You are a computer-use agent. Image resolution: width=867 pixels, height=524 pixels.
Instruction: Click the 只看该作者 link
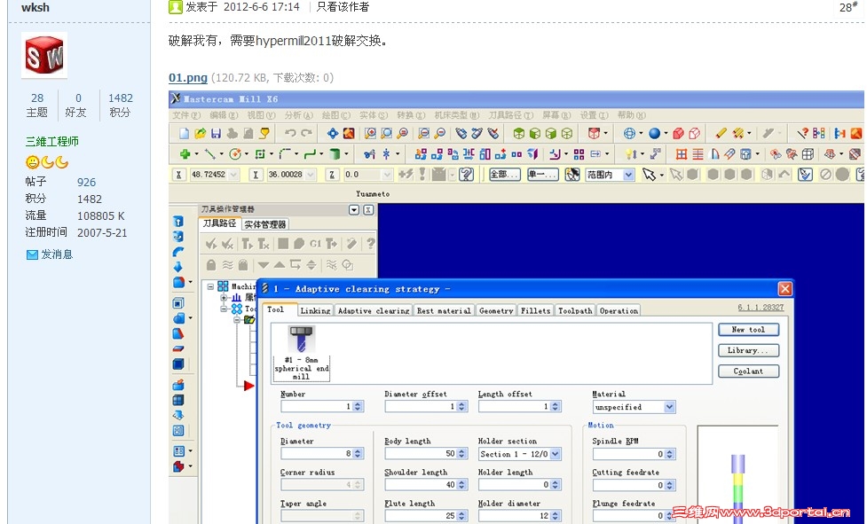click(343, 6)
